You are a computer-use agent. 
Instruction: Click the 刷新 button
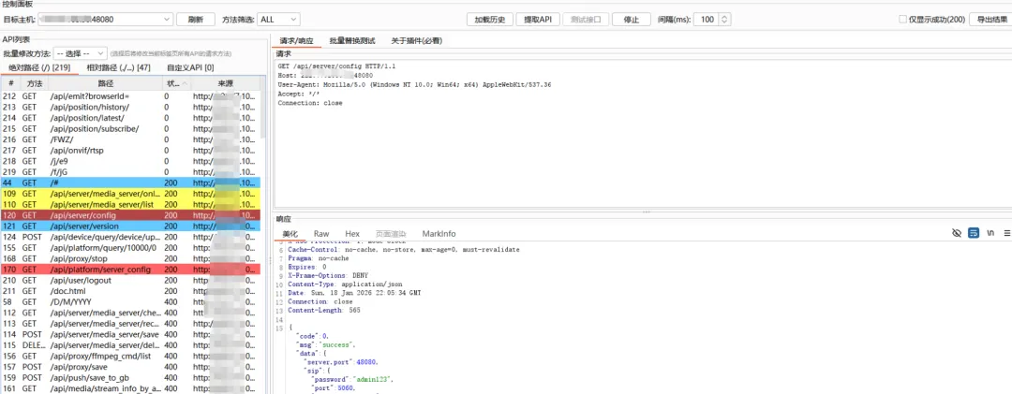tap(196, 20)
